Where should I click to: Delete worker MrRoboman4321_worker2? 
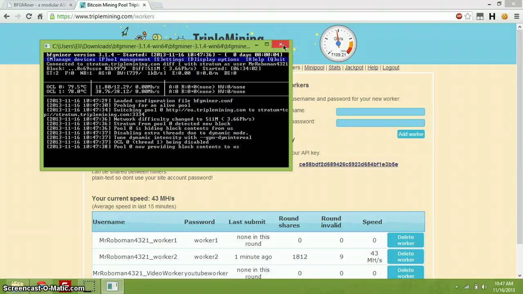click(405, 256)
